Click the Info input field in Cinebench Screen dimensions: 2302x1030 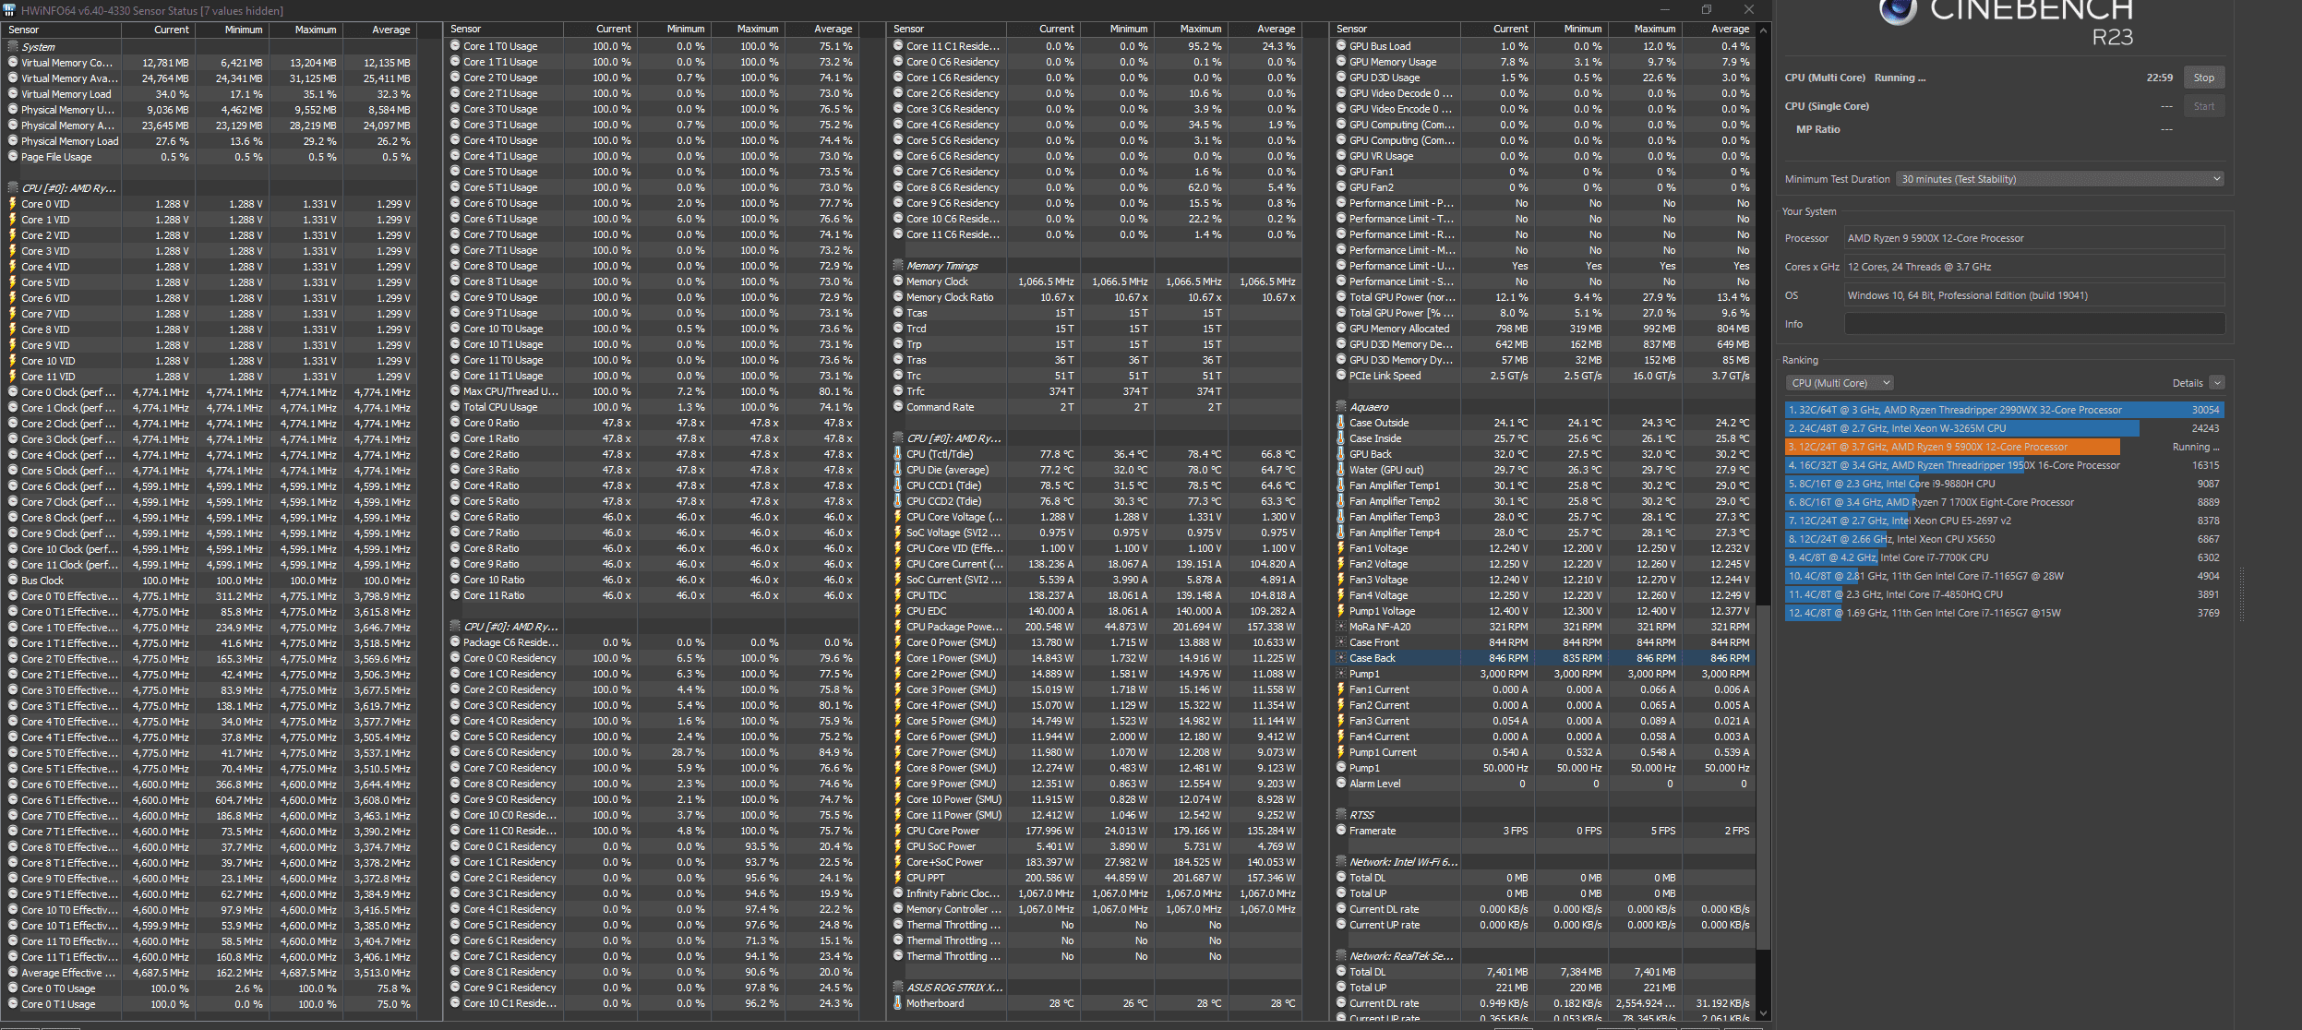2034,324
